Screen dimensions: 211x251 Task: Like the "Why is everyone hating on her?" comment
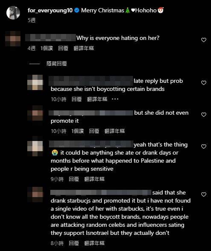pos(204,40)
